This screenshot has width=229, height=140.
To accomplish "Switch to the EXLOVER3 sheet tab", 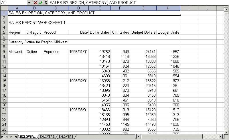I will tap(66, 137).
